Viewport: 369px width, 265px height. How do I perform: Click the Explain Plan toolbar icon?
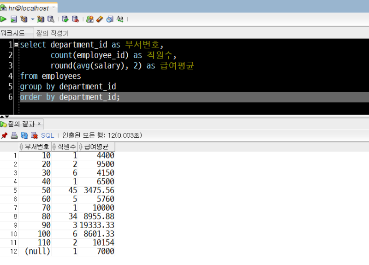coord(24,19)
